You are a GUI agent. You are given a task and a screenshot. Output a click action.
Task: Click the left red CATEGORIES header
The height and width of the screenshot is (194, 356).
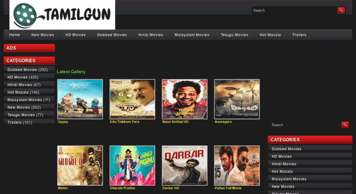tap(29, 61)
